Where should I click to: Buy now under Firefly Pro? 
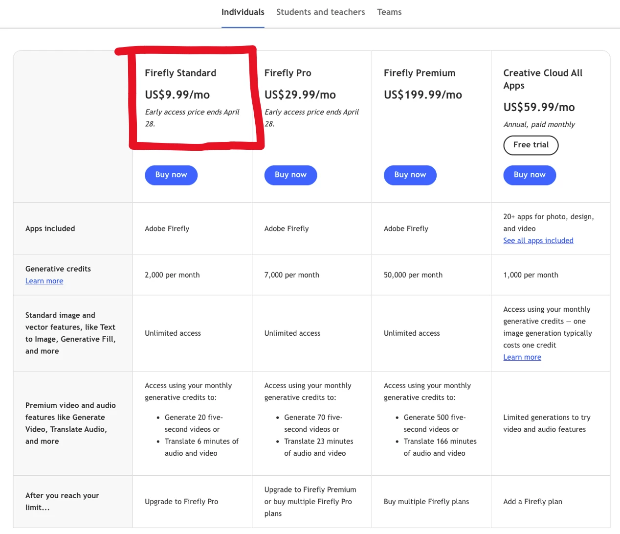pyautogui.click(x=290, y=175)
